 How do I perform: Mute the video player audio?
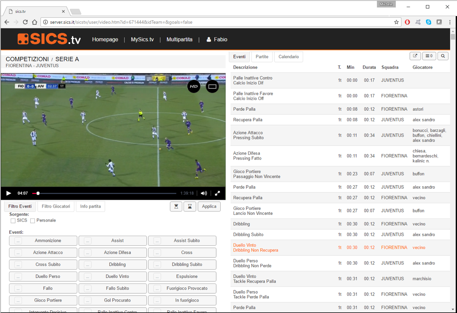tap(203, 193)
